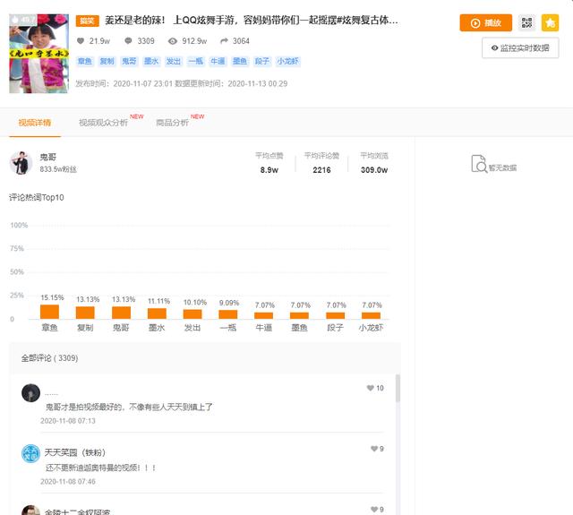The width and height of the screenshot is (573, 515).
Task: Click the orange 搞笑 category badge
Action: pyautogui.click(x=88, y=21)
